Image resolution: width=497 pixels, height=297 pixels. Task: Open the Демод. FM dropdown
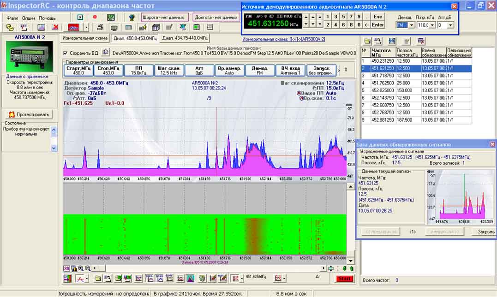(411, 25)
